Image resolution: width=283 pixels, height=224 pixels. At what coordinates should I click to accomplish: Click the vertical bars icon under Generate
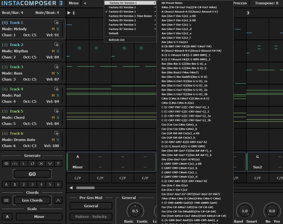click(15, 163)
